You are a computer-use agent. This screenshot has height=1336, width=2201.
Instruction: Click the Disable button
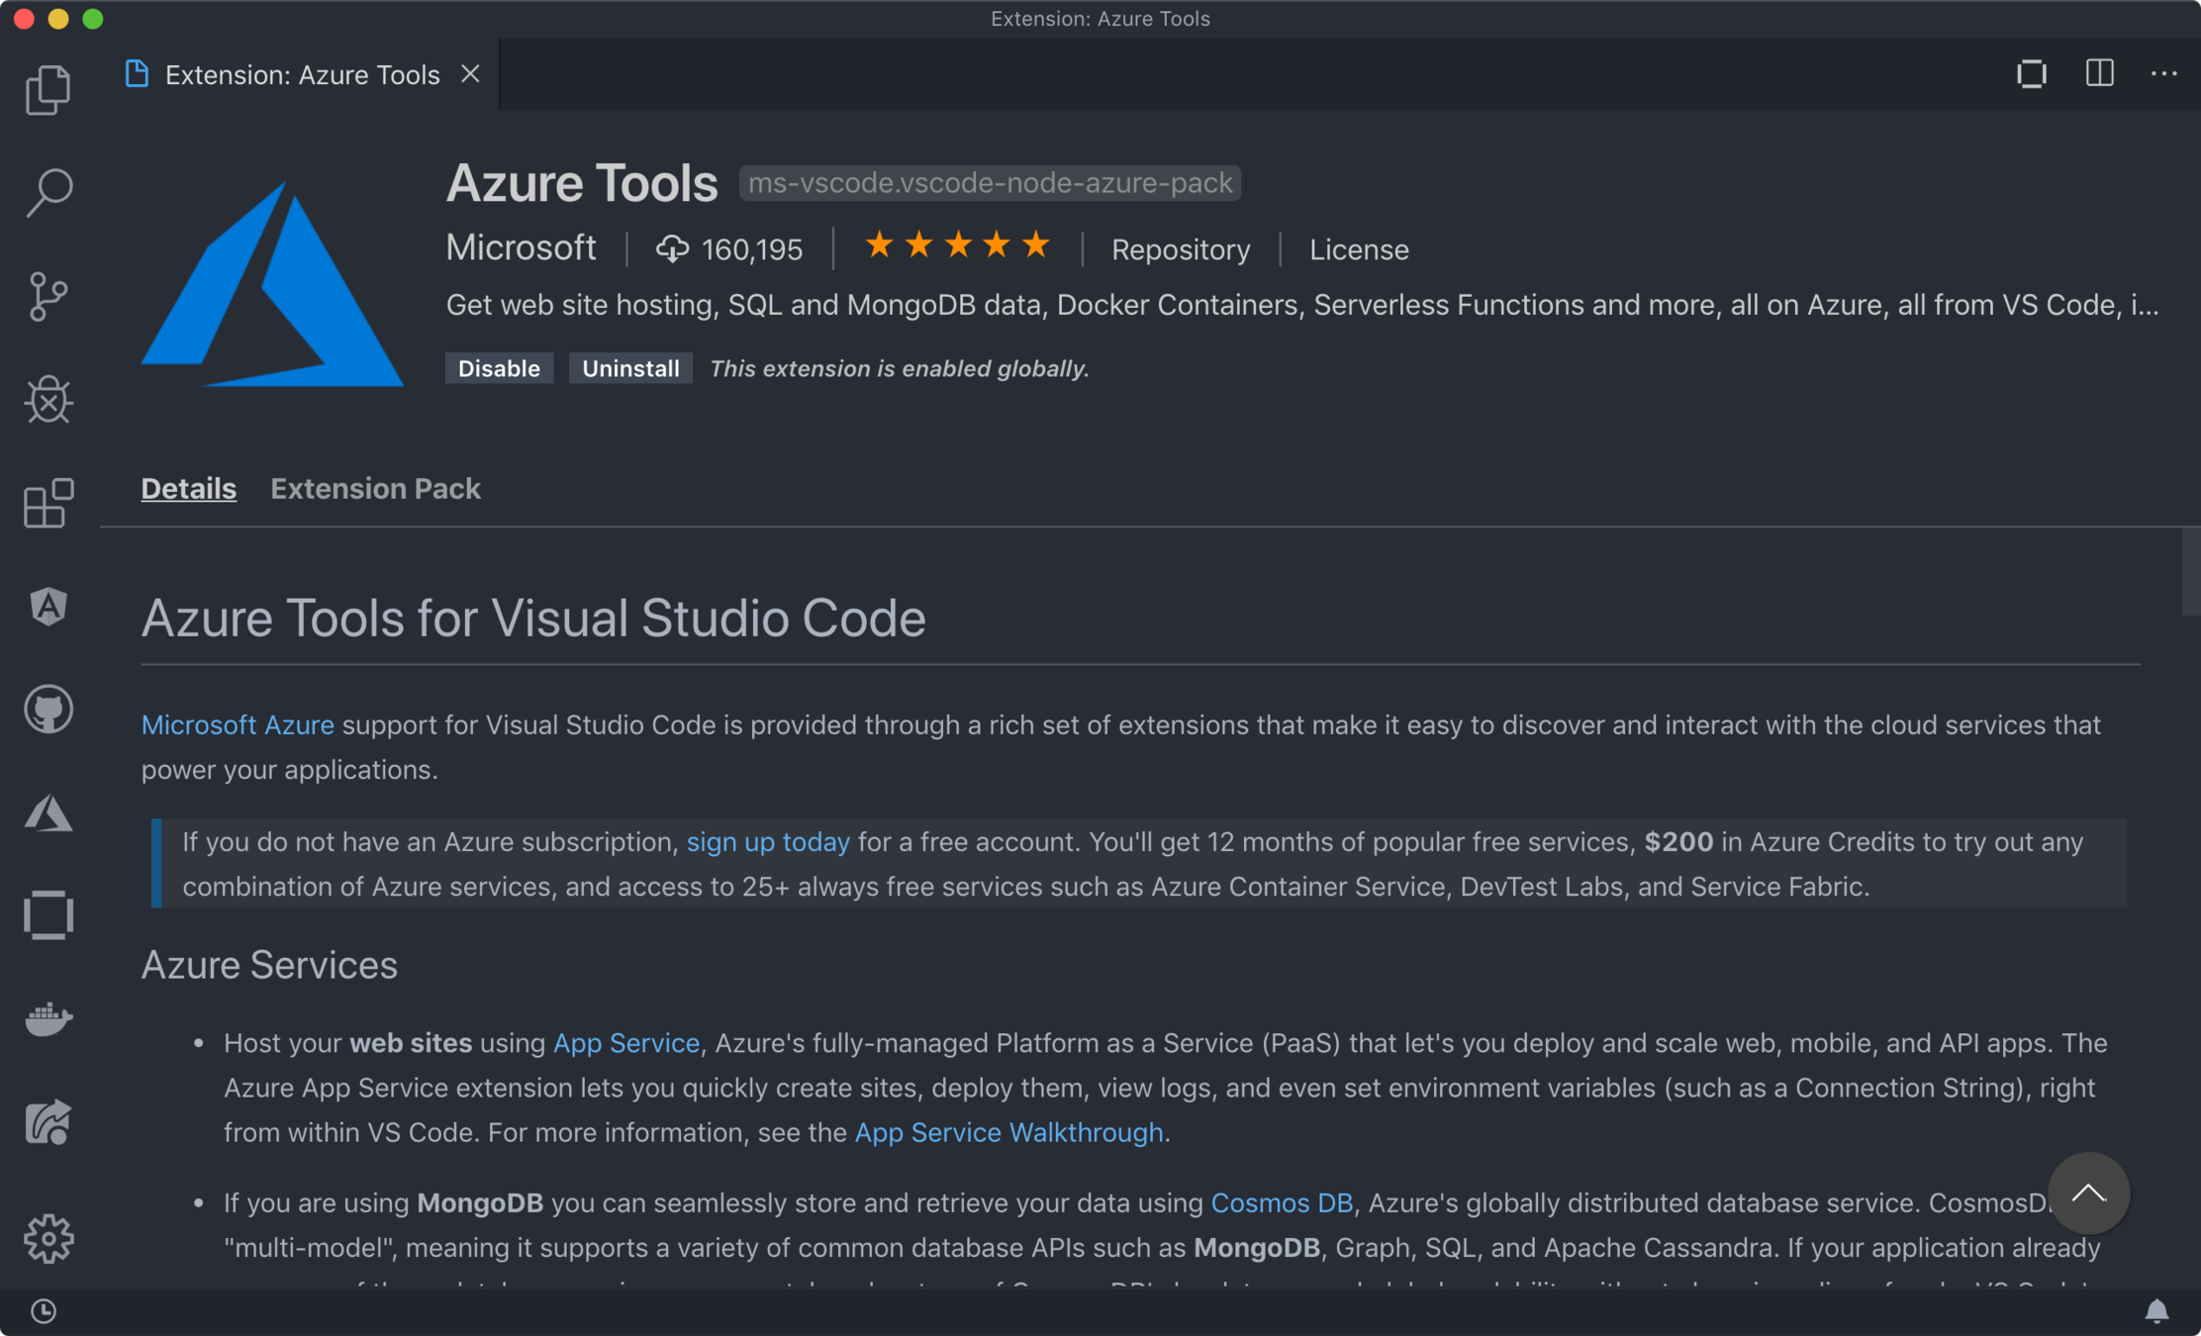coord(499,368)
